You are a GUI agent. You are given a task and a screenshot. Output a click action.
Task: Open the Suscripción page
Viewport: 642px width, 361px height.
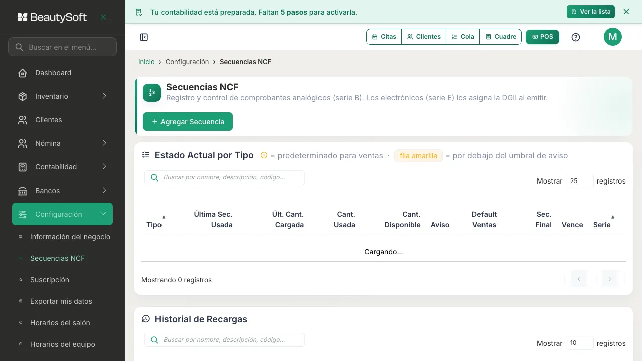pos(50,280)
